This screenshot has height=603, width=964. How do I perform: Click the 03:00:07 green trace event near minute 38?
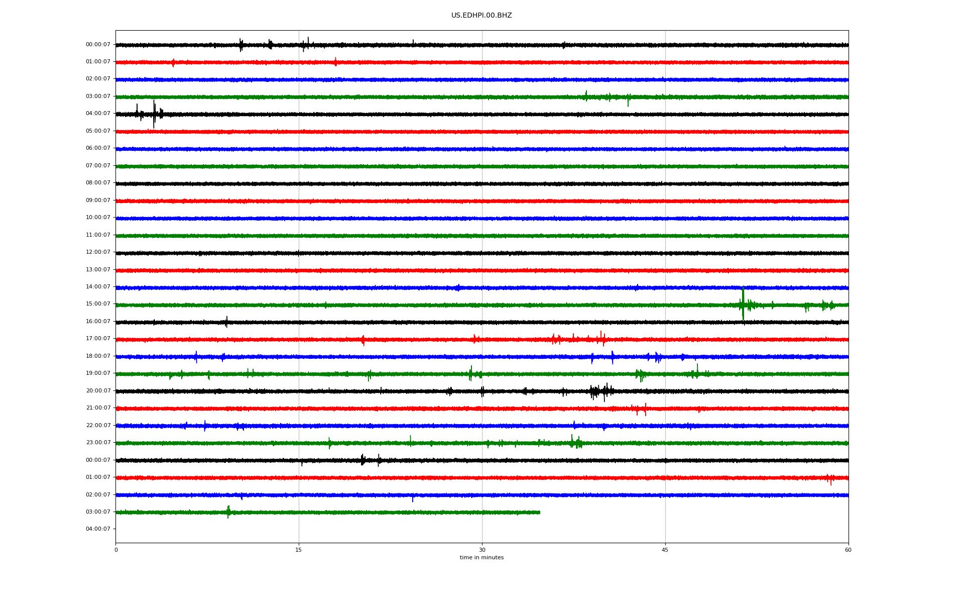click(586, 96)
